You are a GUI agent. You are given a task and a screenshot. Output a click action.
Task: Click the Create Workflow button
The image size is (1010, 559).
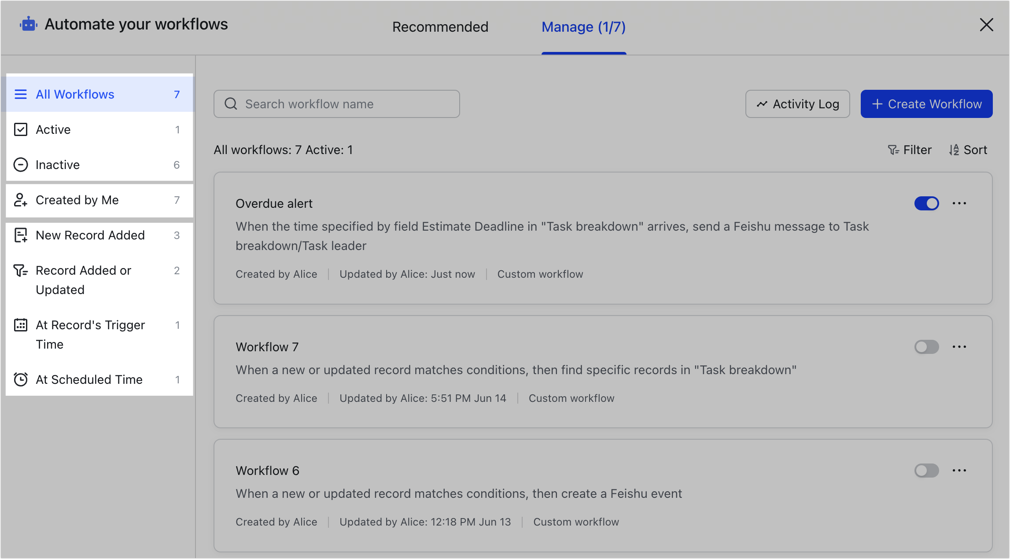click(926, 104)
